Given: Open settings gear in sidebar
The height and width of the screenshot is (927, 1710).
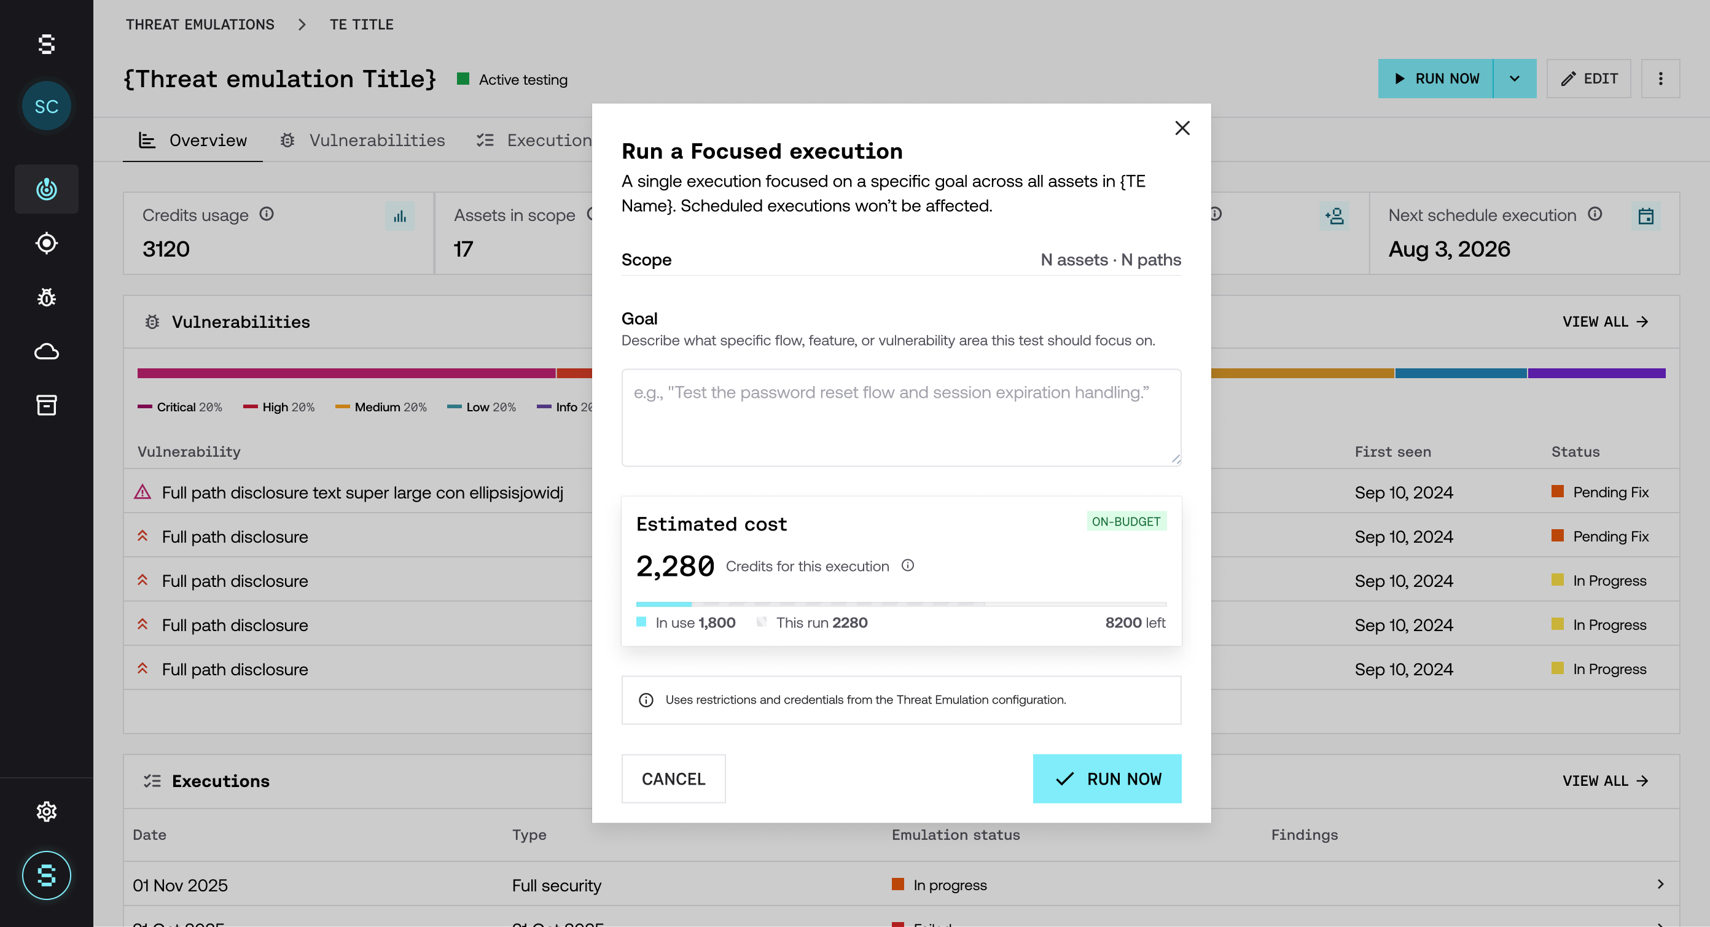Looking at the screenshot, I should [x=47, y=811].
